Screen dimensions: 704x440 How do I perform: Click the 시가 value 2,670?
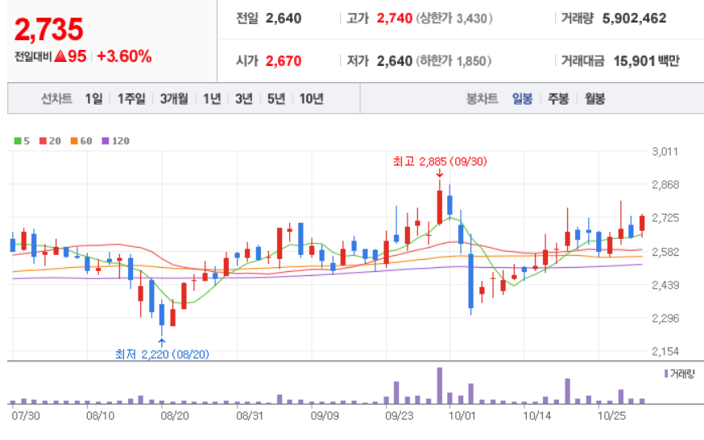pyautogui.click(x=284, y=60)
